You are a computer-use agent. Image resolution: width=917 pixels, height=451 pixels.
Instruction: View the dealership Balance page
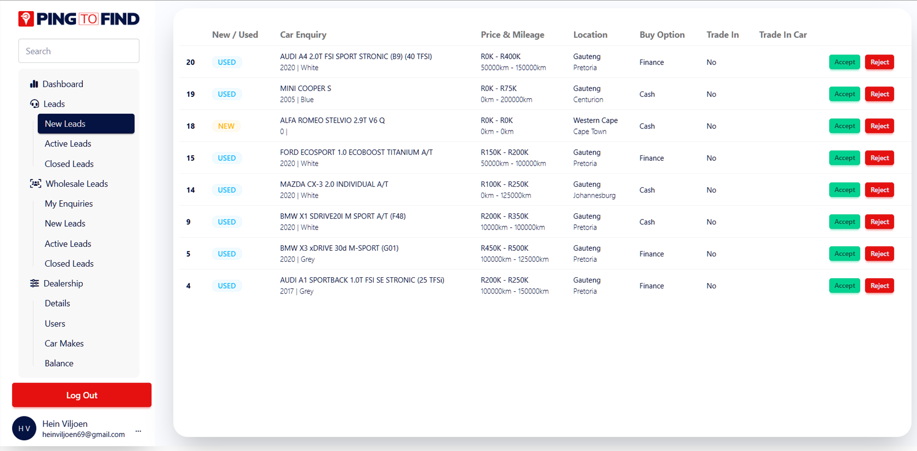click(x=59, y=363)
